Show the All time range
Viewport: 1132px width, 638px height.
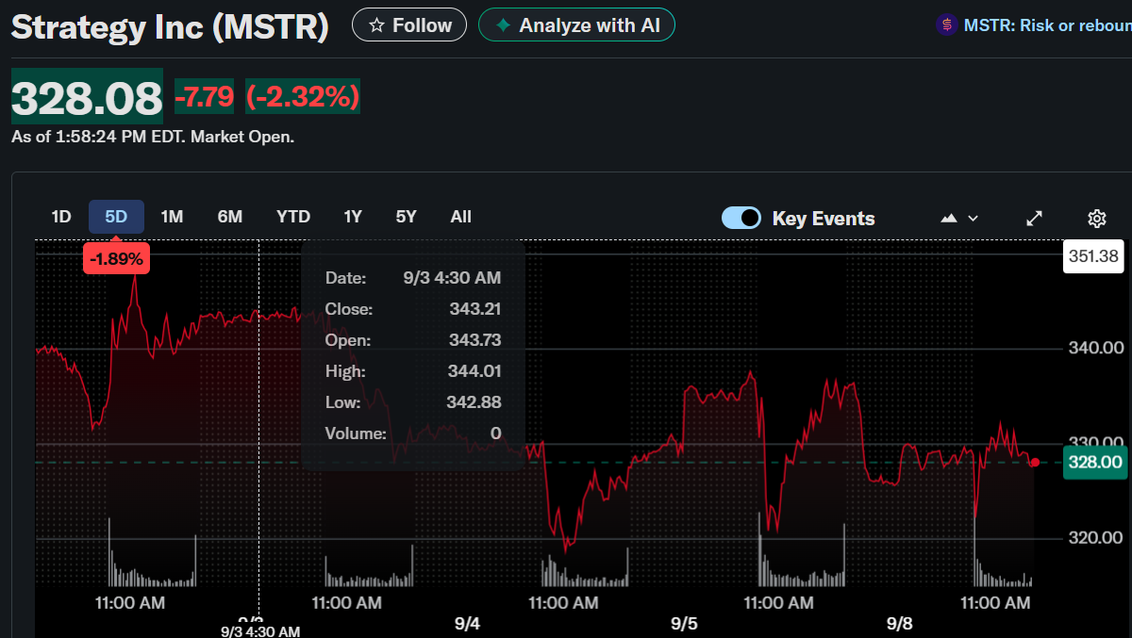tap(460, 217)
